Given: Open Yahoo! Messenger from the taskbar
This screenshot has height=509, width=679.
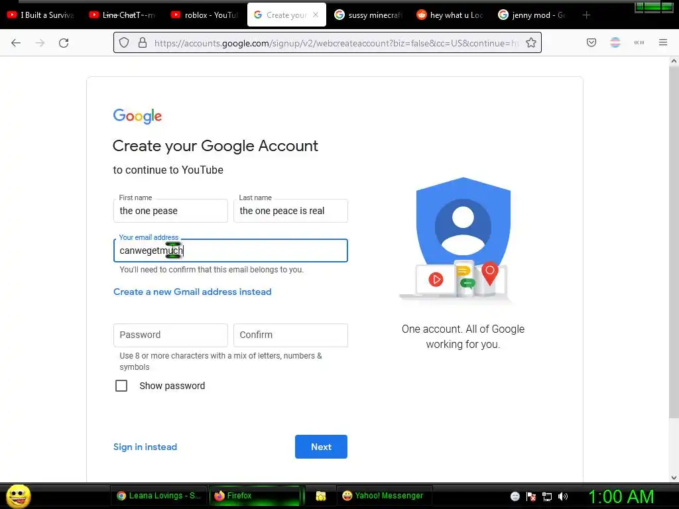Looking at the screenshot, I should (383, 496).
